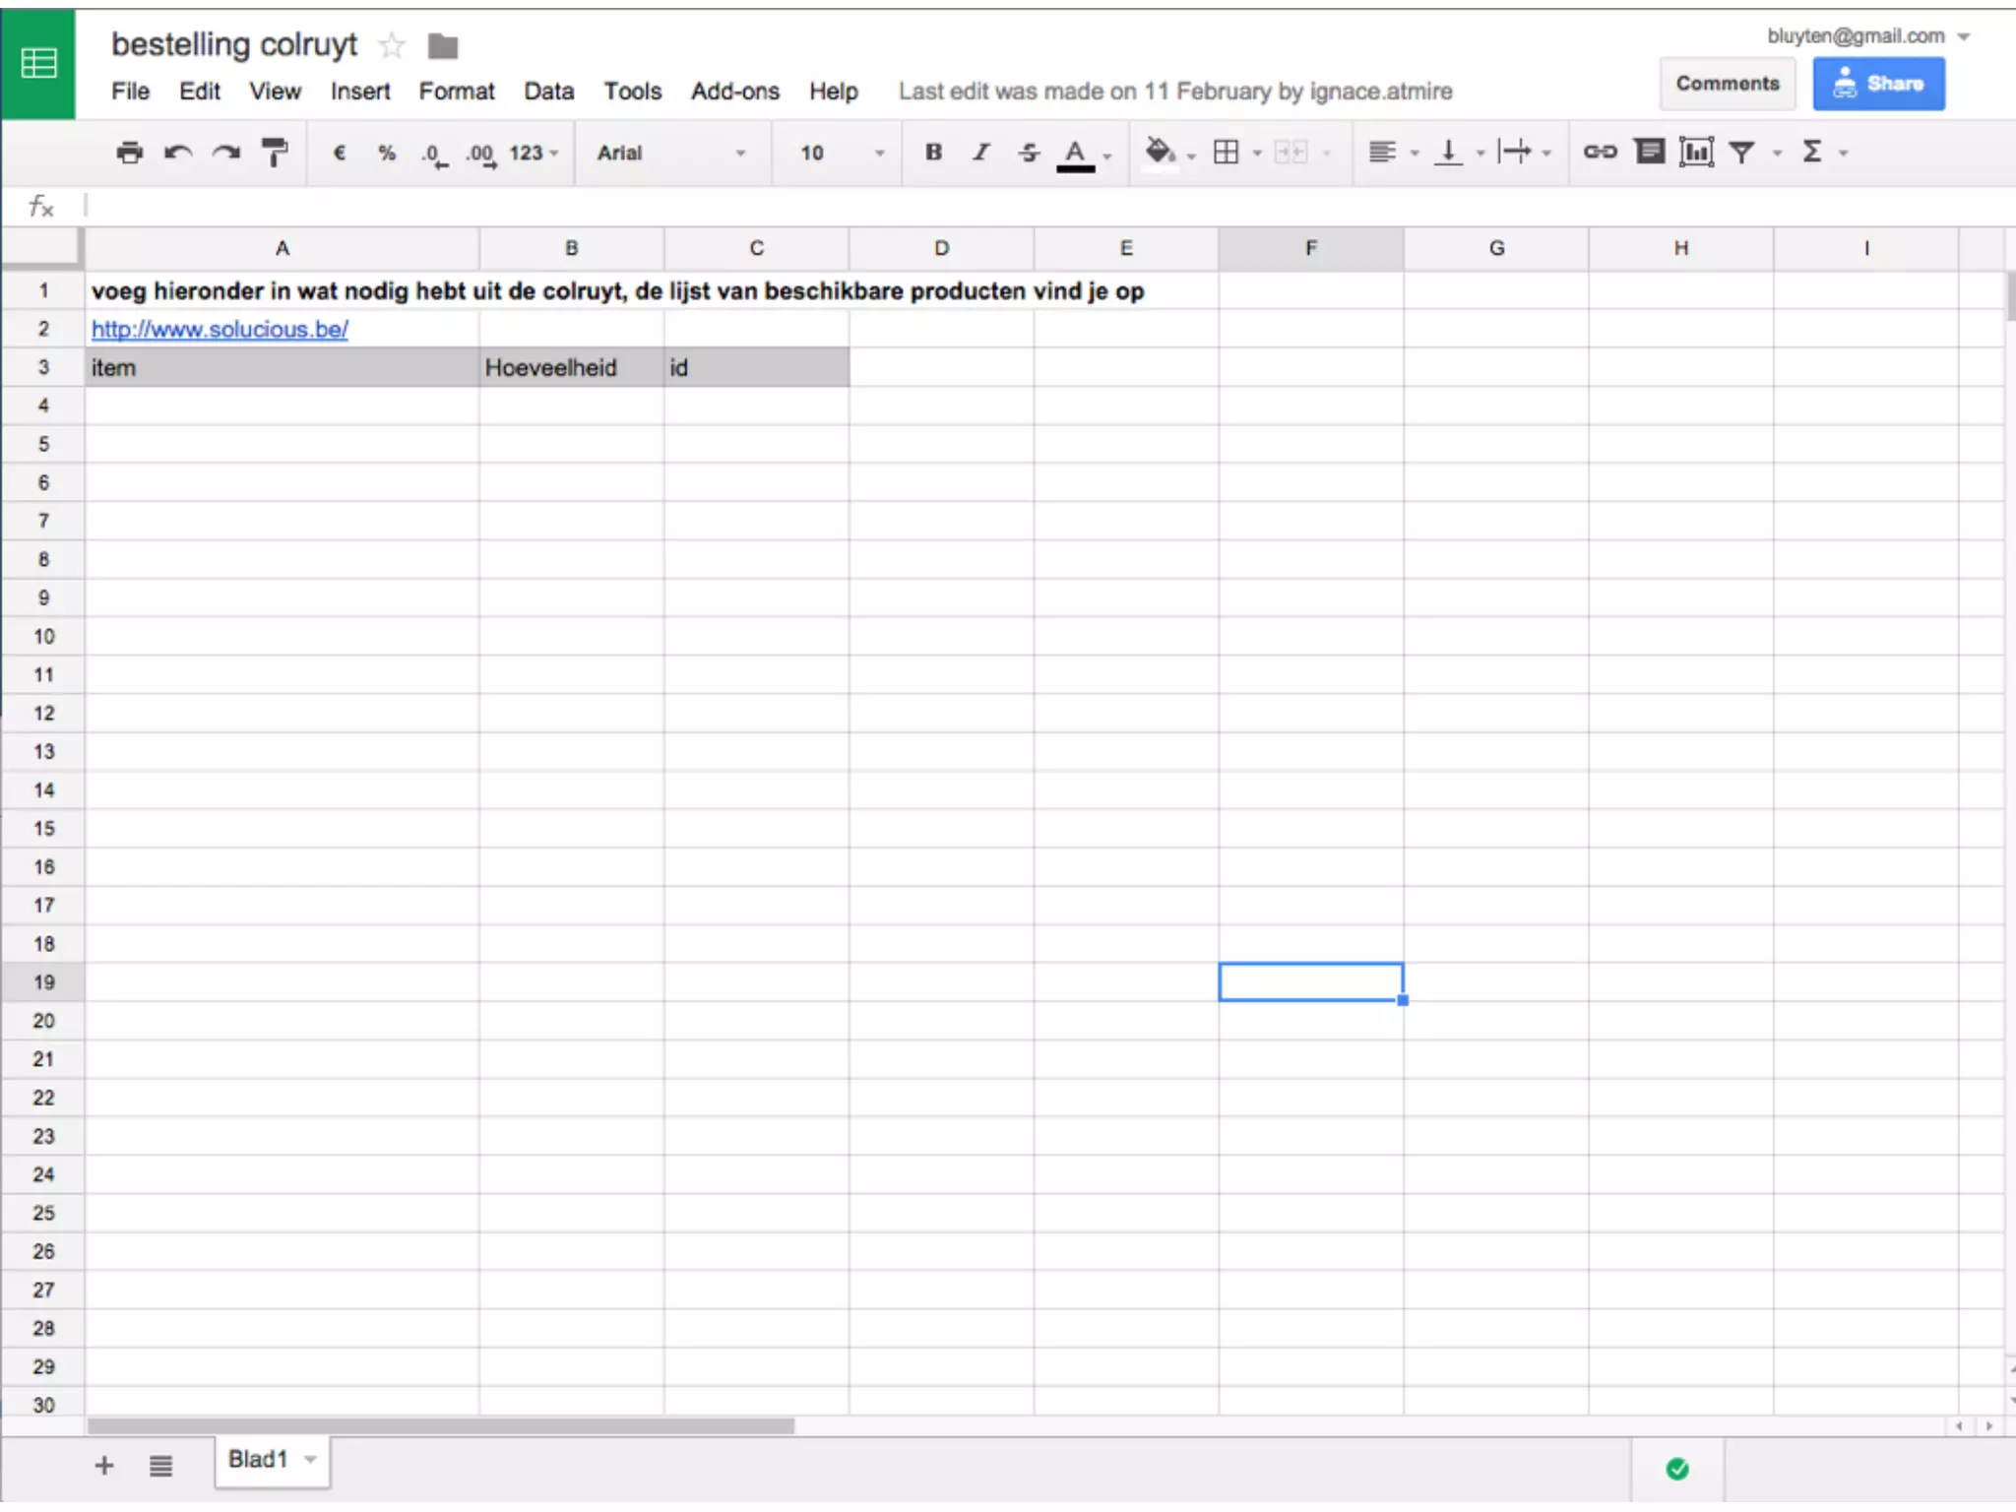The height and width of the screenshot is (1512, 2016).
Task: Select the paint format roller tool
Action: pos(275,153)
